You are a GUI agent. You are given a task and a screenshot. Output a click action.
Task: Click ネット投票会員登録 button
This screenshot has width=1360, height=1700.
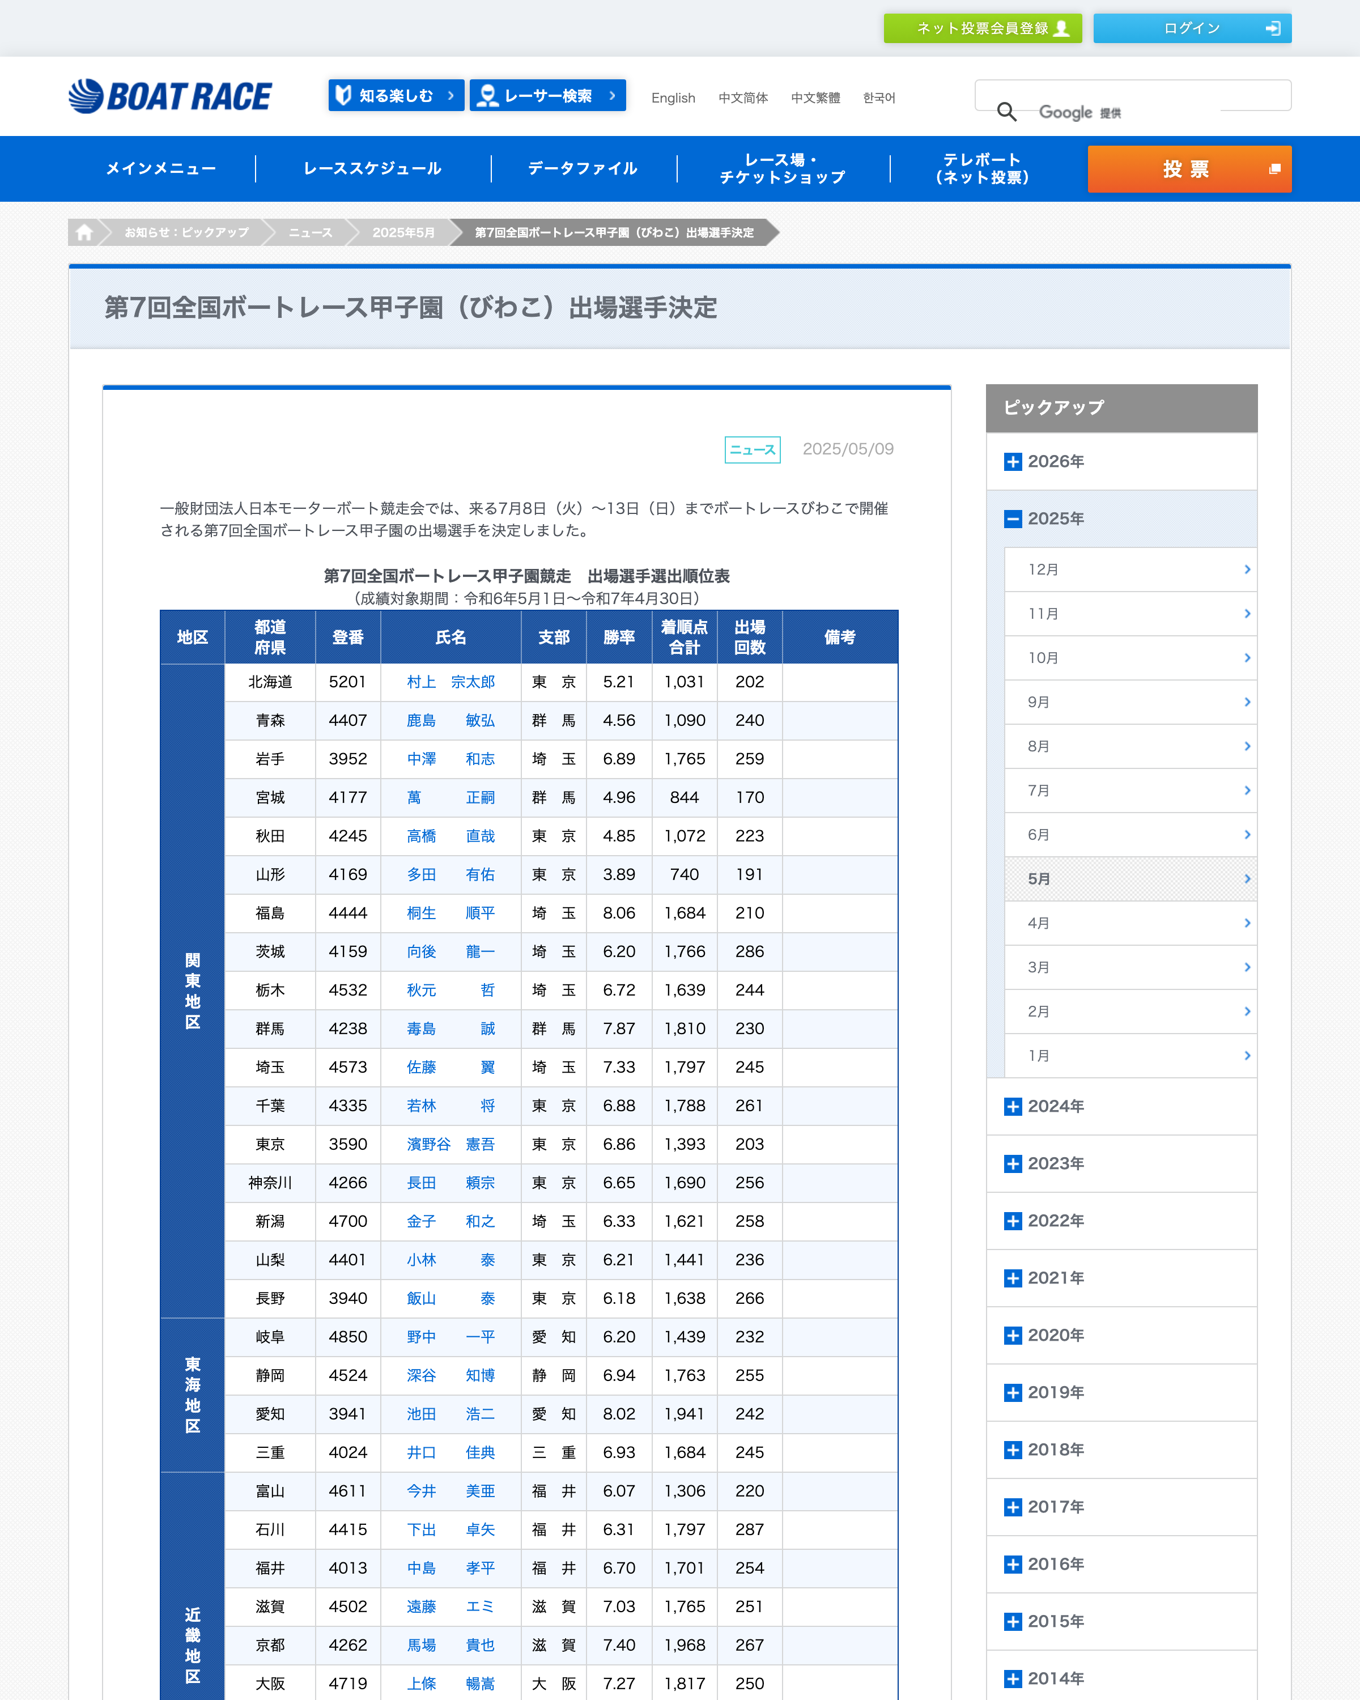click(x=983, y=28)
